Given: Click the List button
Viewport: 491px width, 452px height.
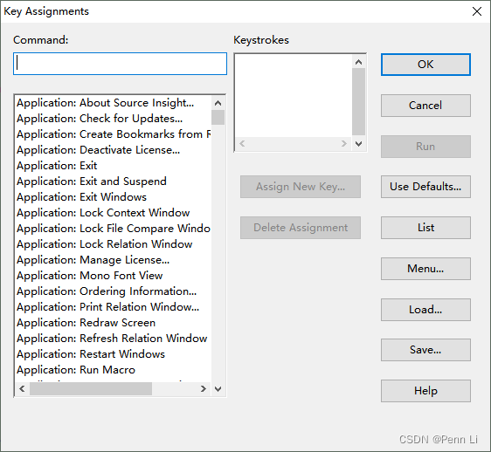Looking at the screenshot, I should point(425,228).
